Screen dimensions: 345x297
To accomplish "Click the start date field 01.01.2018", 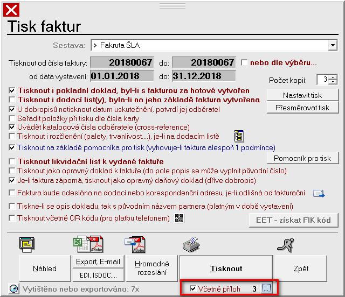I will [122, 76].
